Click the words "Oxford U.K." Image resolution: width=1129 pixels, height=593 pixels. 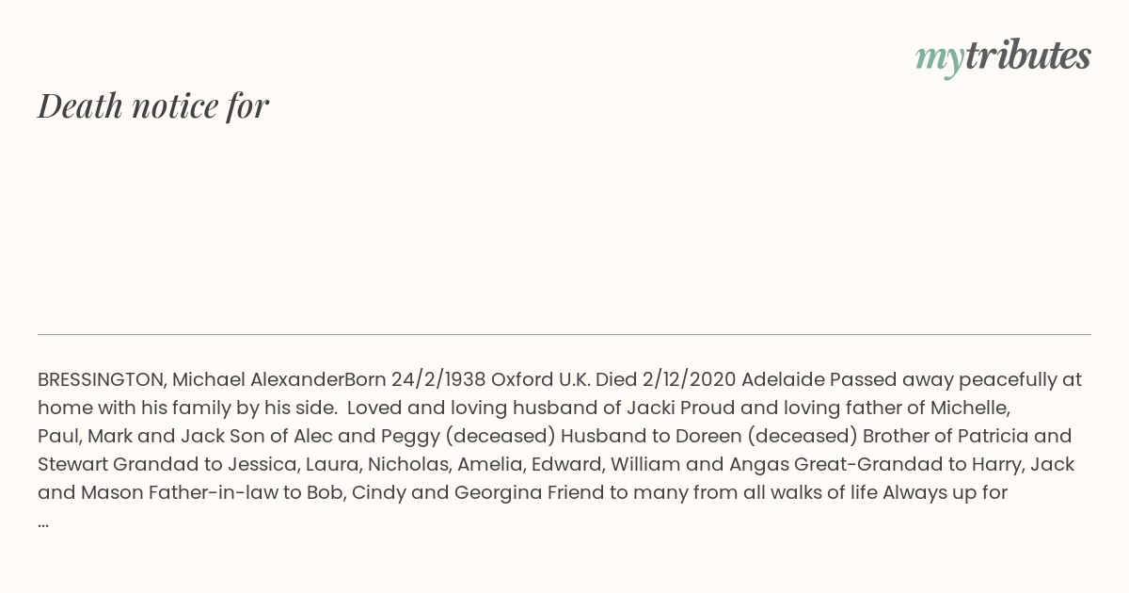click(x=540, y=380)
